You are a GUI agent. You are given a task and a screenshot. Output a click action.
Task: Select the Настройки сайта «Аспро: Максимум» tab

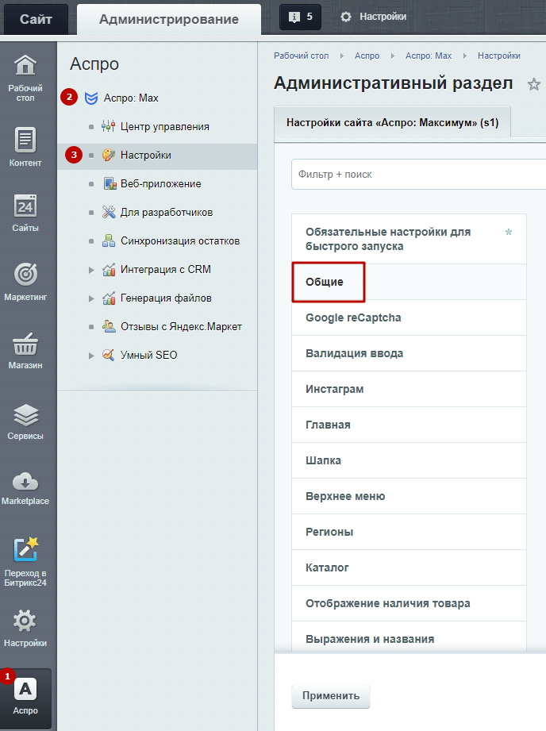393,122
